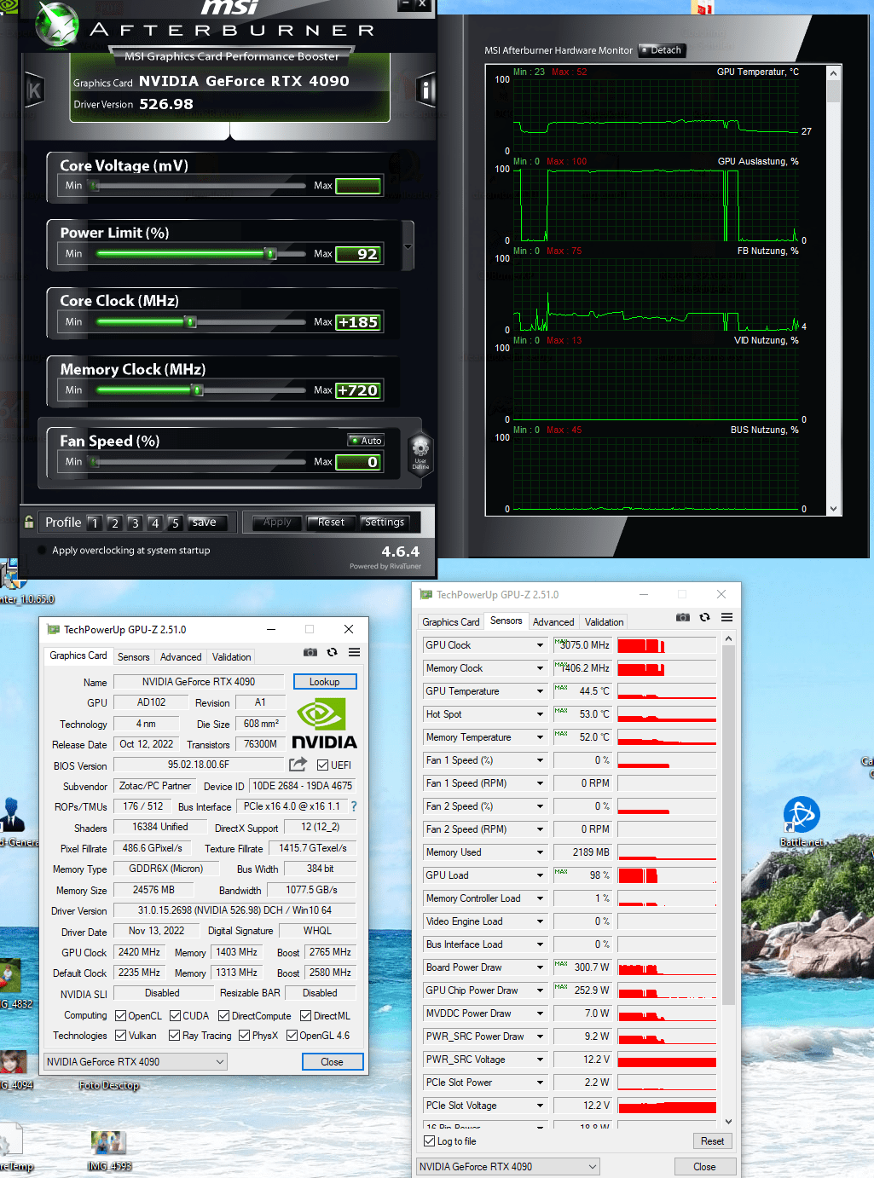Select Afterburner profile slot 2

coord(114,523)
